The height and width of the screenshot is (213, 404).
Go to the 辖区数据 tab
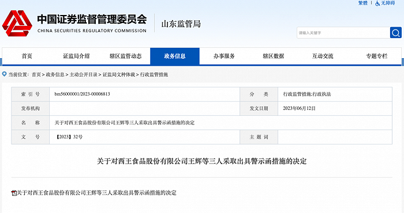274,56
